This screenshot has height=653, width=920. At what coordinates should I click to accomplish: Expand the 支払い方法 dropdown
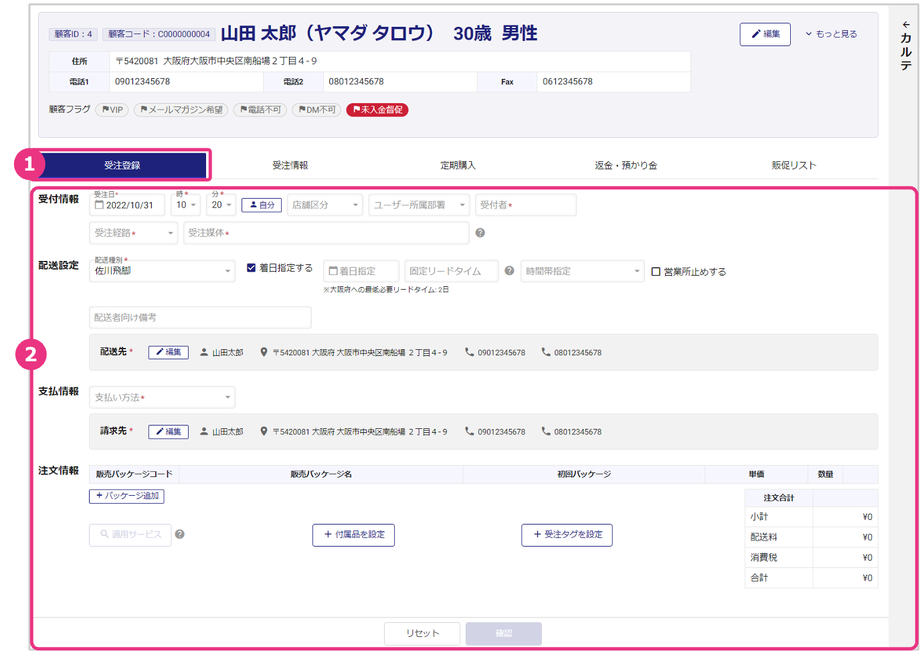[x=162, y=397]
